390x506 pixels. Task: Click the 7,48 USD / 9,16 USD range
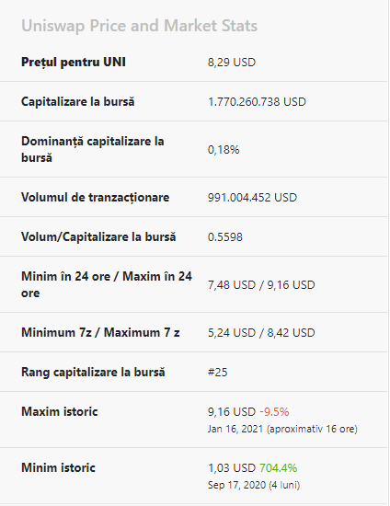coord(261,285)
